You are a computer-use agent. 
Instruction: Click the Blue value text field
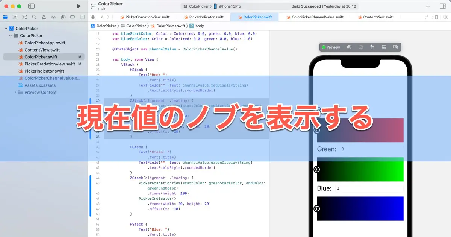pyautogui.click(x=369, y=188)
